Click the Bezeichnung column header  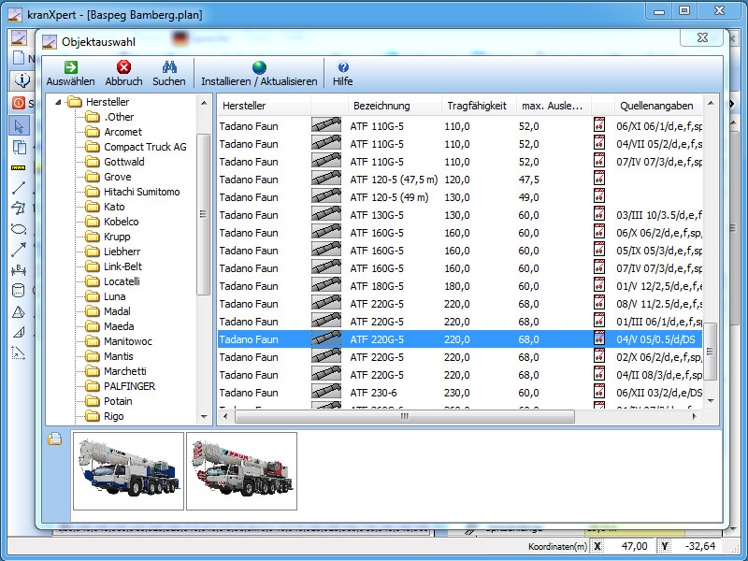coord(381,106)
